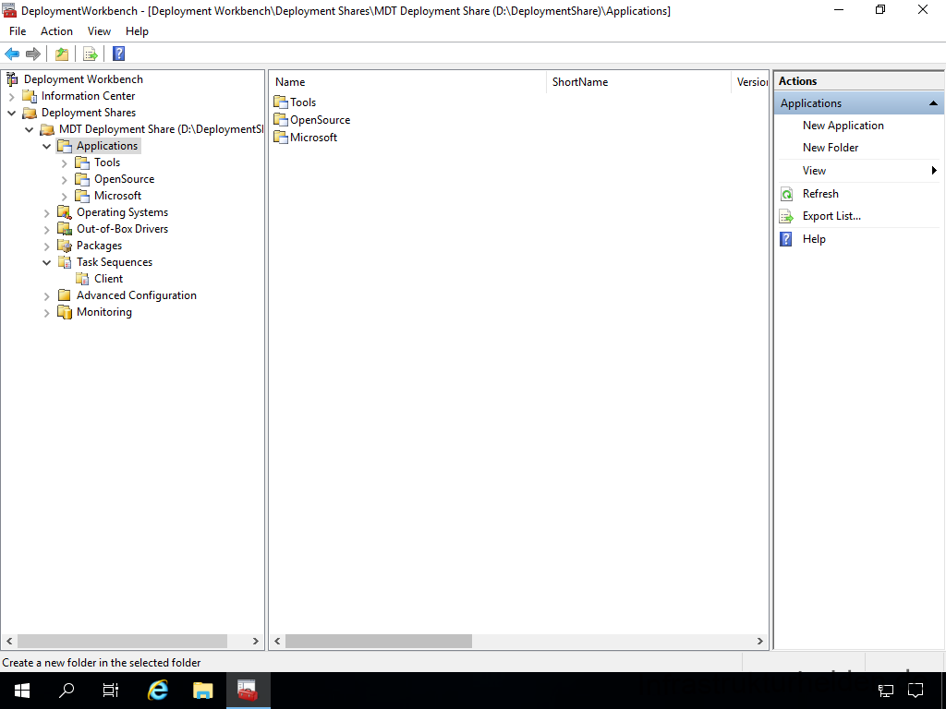The height and width of the screenshot is (709, 946).
Task: Click the Information Center folder icon
Action: (x=30, y=96)
